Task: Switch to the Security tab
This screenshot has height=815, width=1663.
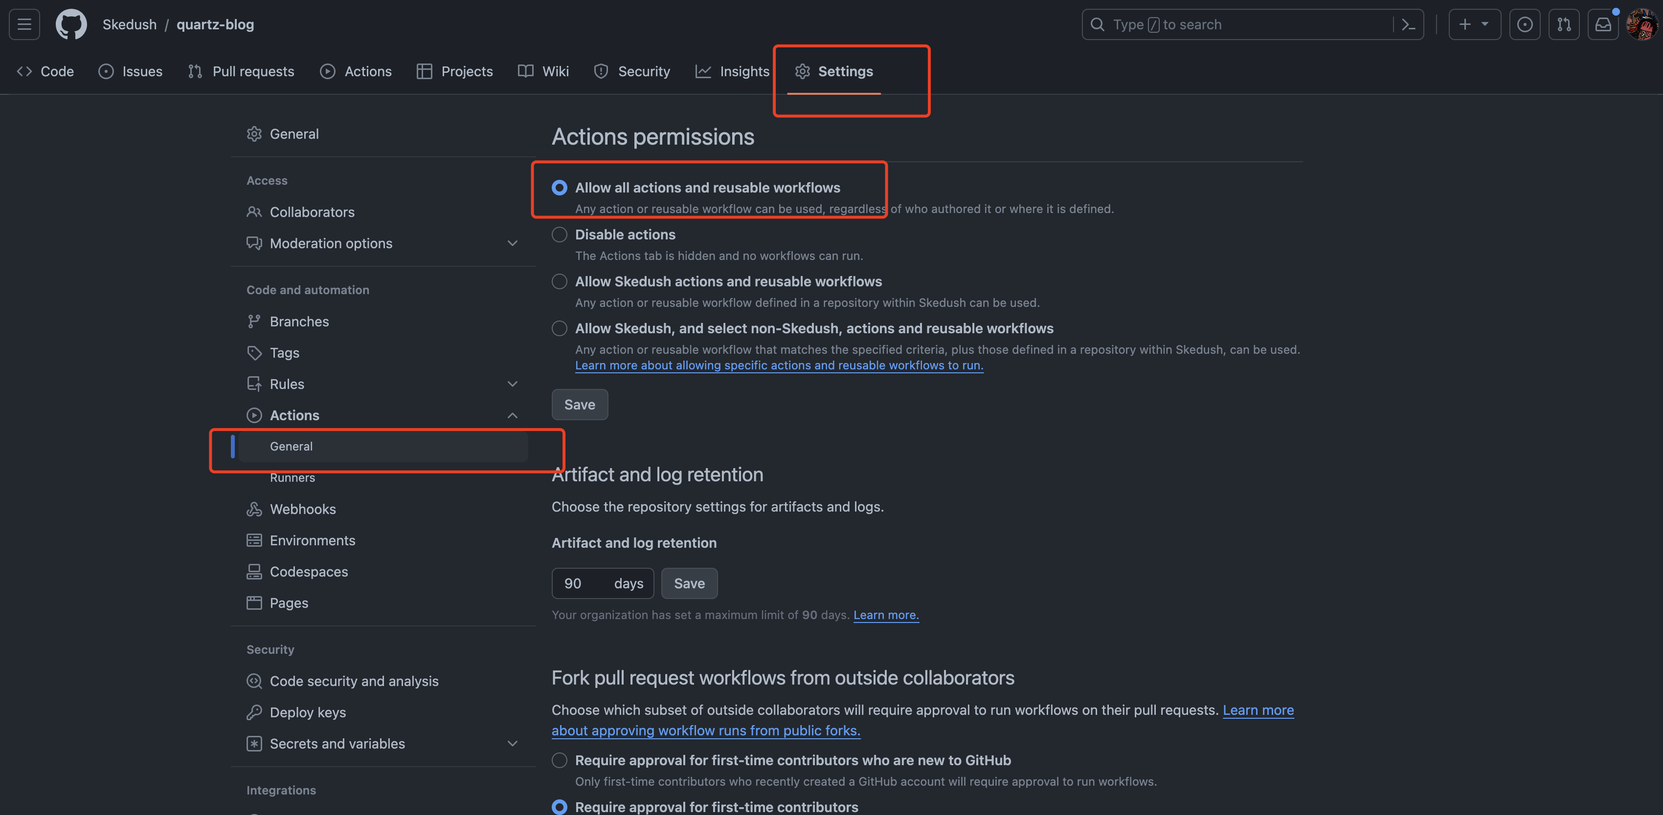Action: pos(632,71)
